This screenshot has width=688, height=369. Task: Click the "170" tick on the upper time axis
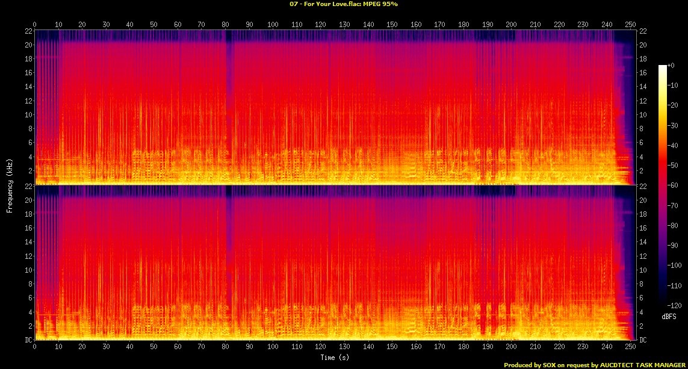[439, 25]
